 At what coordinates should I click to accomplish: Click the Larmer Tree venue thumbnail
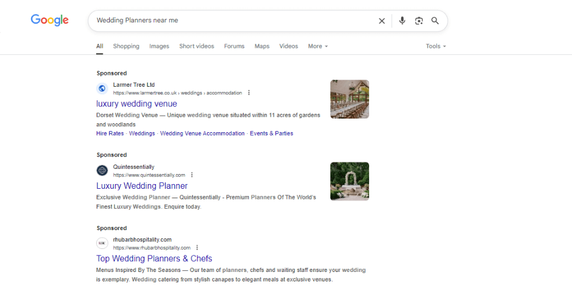point(350,99)
